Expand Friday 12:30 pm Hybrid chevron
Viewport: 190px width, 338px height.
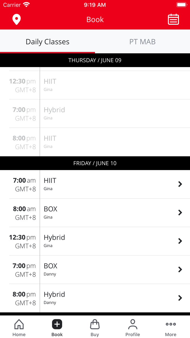click(180, 241)
